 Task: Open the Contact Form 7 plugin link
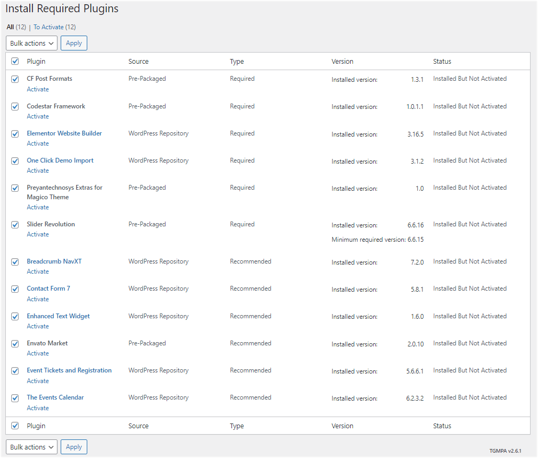48,289
